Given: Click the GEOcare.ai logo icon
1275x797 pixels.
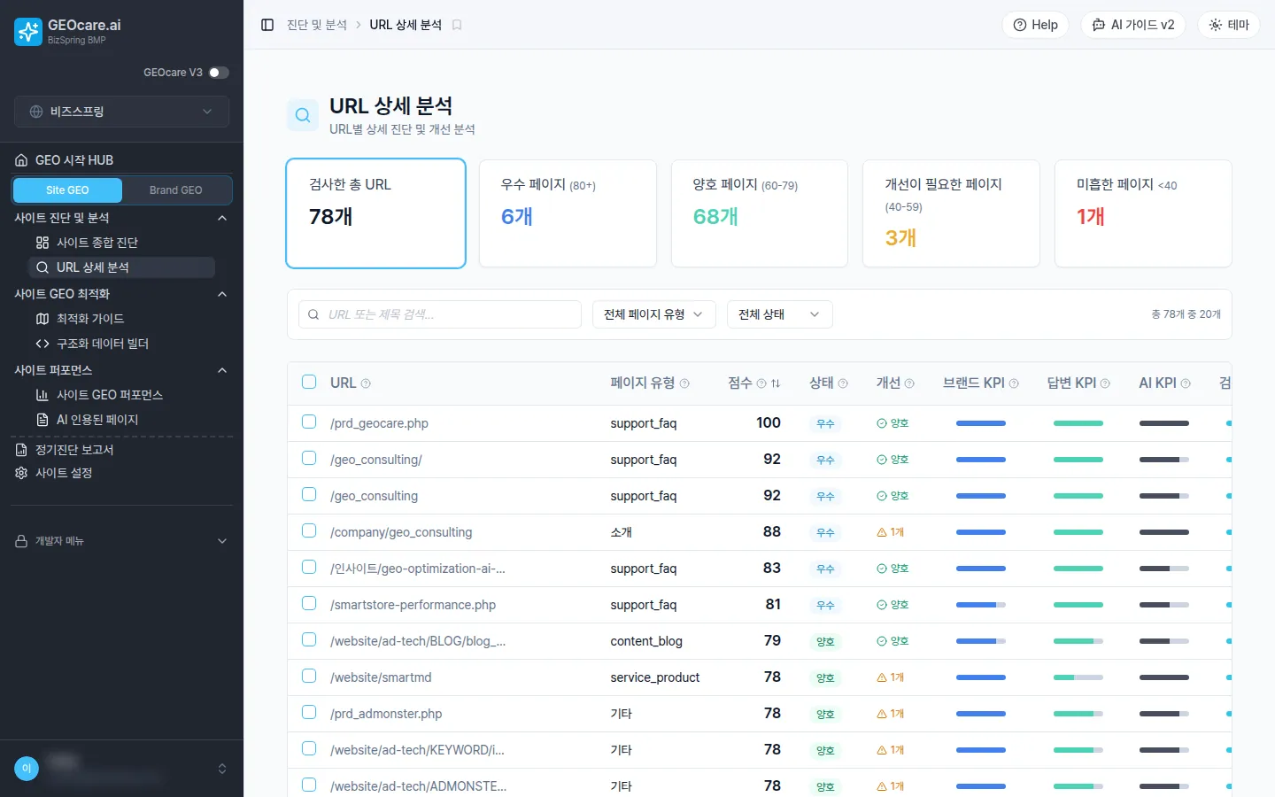Looking at the screenshot, I should point(28,32).
